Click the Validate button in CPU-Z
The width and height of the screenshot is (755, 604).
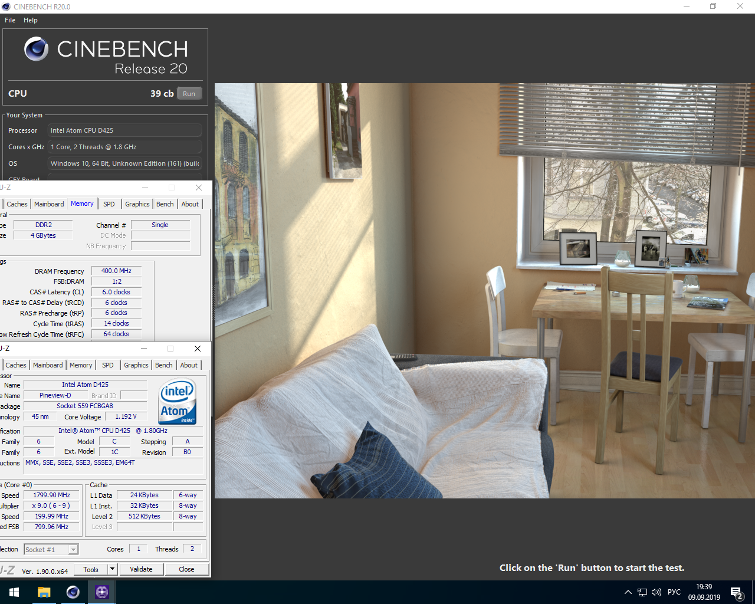click(x=141, y=569)
